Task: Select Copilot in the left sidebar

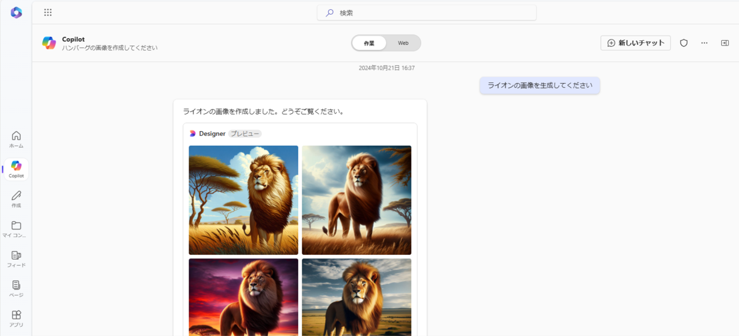Action: (17, 169)
